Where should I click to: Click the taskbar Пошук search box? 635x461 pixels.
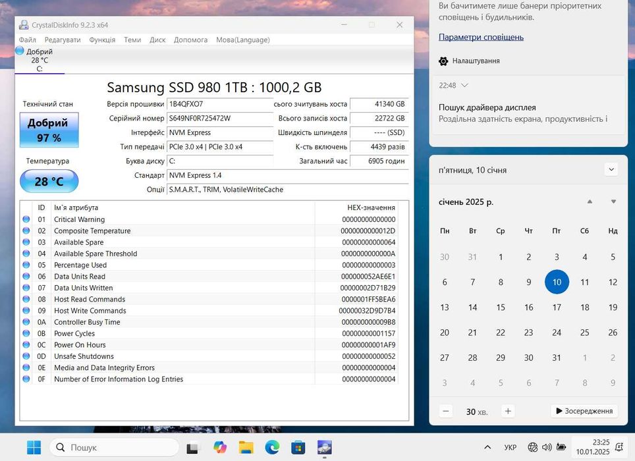tap(114, 447)
